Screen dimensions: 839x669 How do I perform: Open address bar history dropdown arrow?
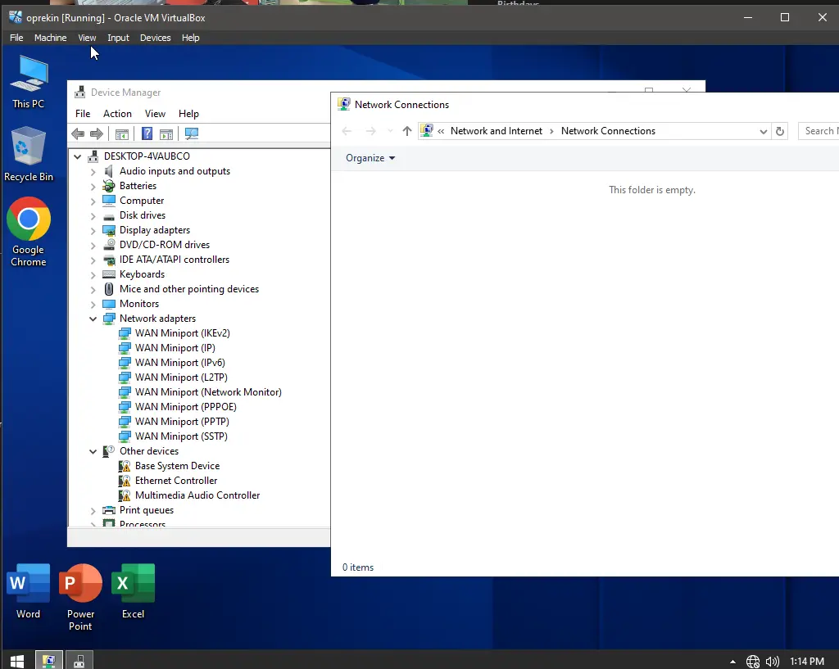pos(763,132)
